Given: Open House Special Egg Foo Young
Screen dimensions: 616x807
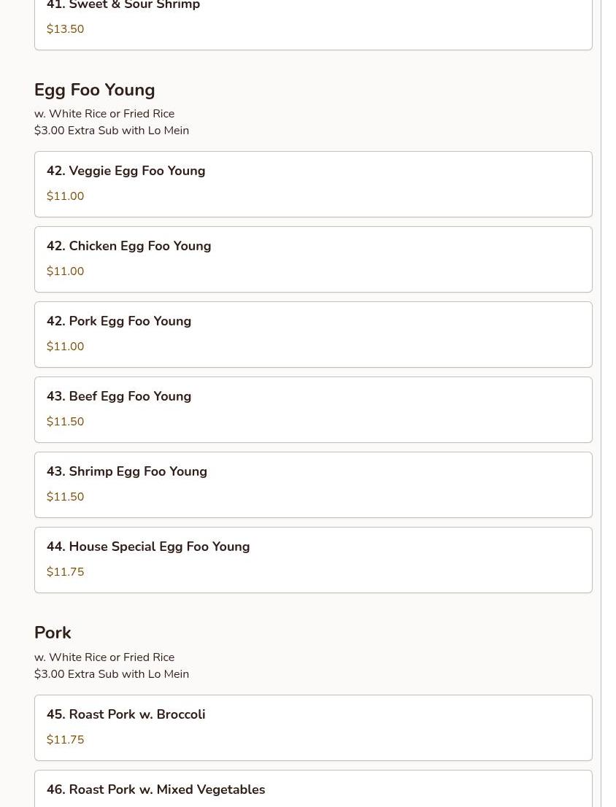Looking at the screenshot, I should [x=312, y=560].
